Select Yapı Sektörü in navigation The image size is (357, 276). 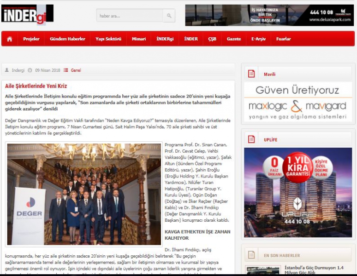108,39
